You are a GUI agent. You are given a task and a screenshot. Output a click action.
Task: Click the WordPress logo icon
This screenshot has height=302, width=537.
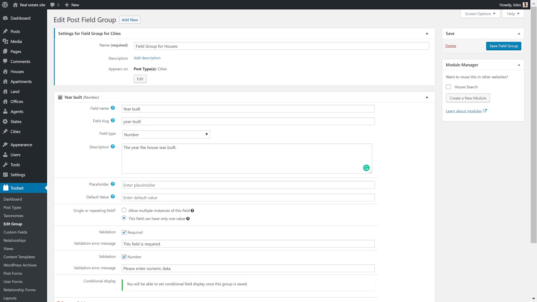click(x=5, y=5)
